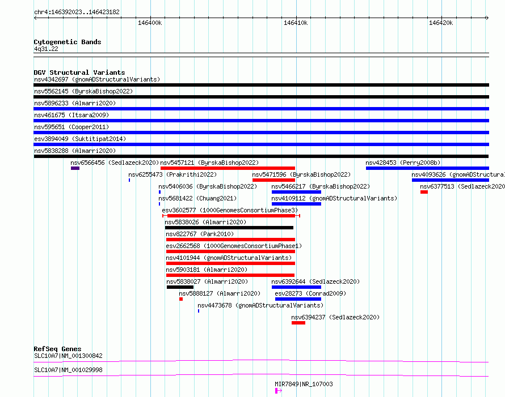
Task: Select the nsv5466217 ByrskaBishop2022 label
Action: [321, 186]
